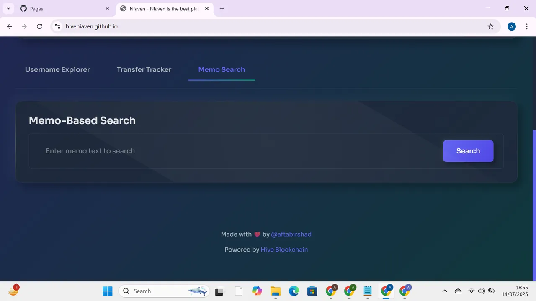
Task: Follow the Hive Blockchain link
Action: point(284,250)
